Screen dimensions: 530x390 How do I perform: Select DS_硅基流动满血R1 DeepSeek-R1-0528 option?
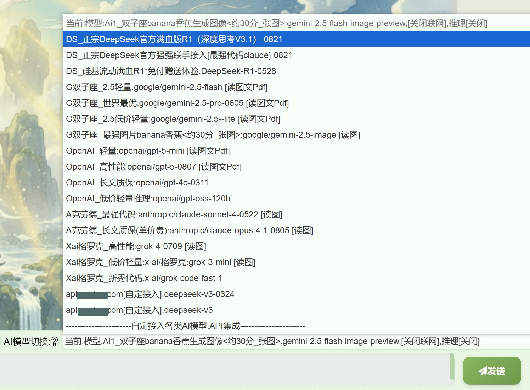[297, 71]
